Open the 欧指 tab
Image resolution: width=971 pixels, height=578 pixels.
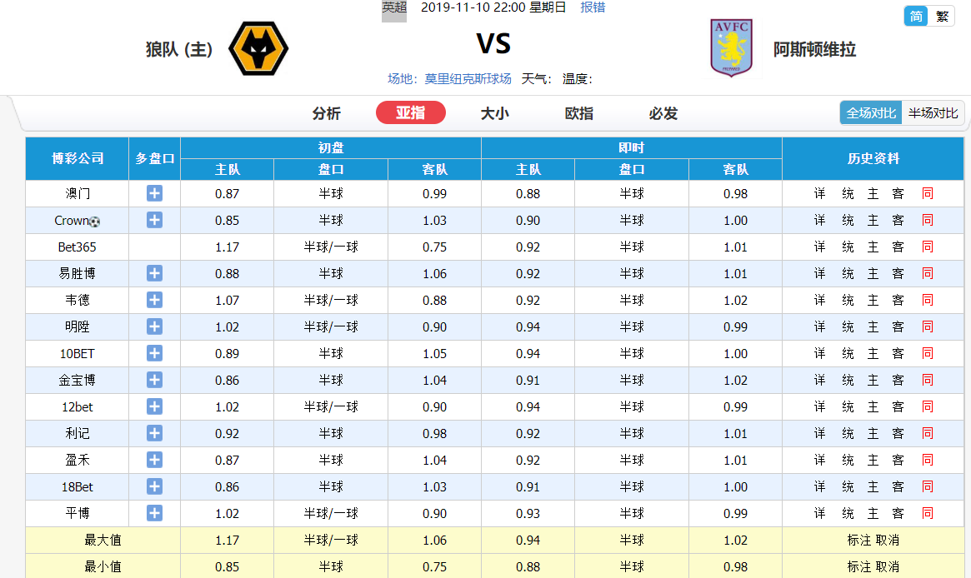(579, 113)
